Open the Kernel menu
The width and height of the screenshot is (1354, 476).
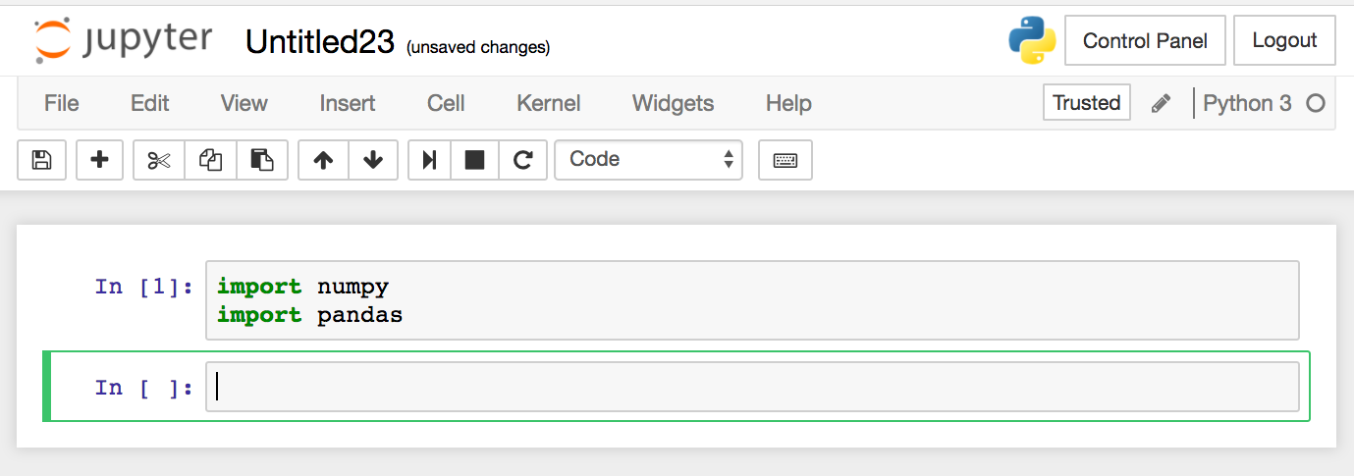coord(549,103)
